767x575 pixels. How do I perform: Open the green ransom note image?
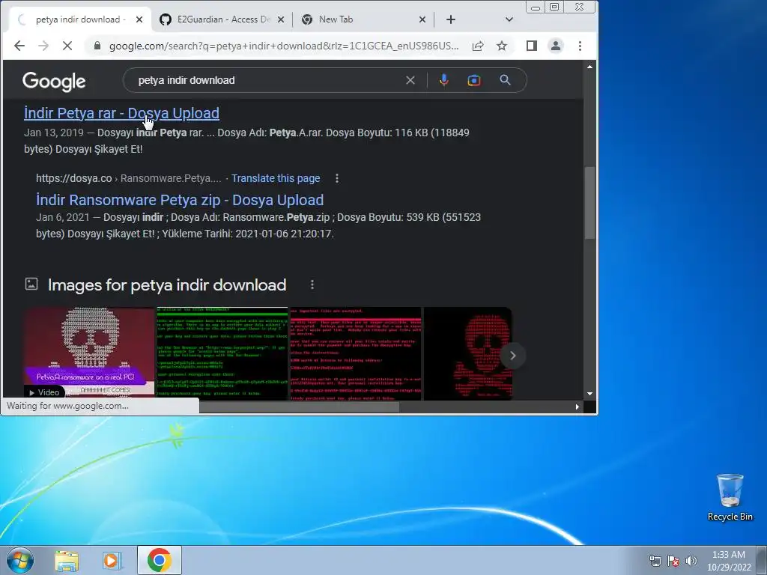coord(222,353)
